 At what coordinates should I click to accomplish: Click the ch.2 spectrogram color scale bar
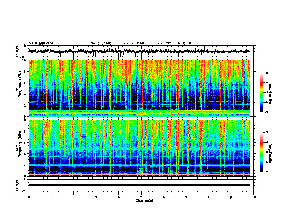pyautogui.click(x=261, y=152)
